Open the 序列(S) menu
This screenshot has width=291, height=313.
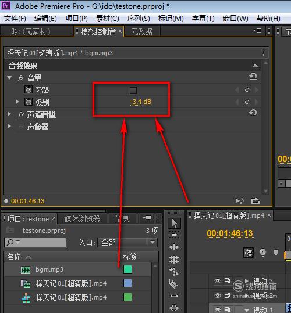[139, 19]
